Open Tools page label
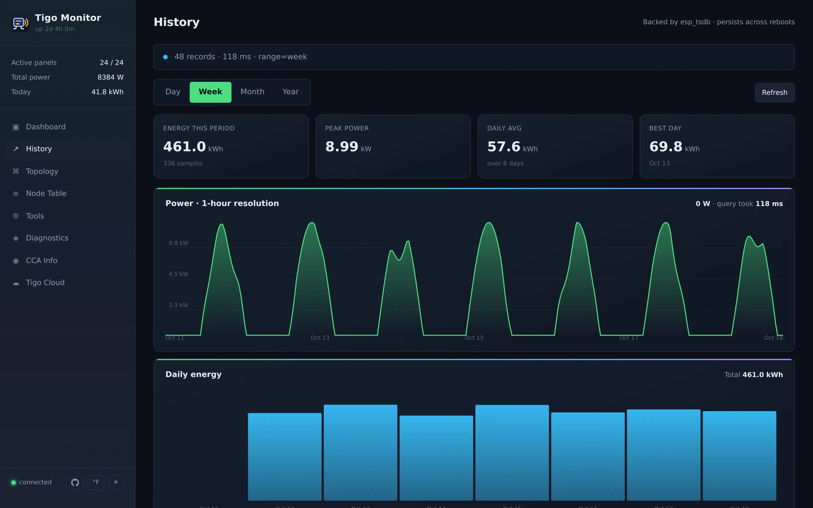 pyautogui.click(x=35, y=216)
